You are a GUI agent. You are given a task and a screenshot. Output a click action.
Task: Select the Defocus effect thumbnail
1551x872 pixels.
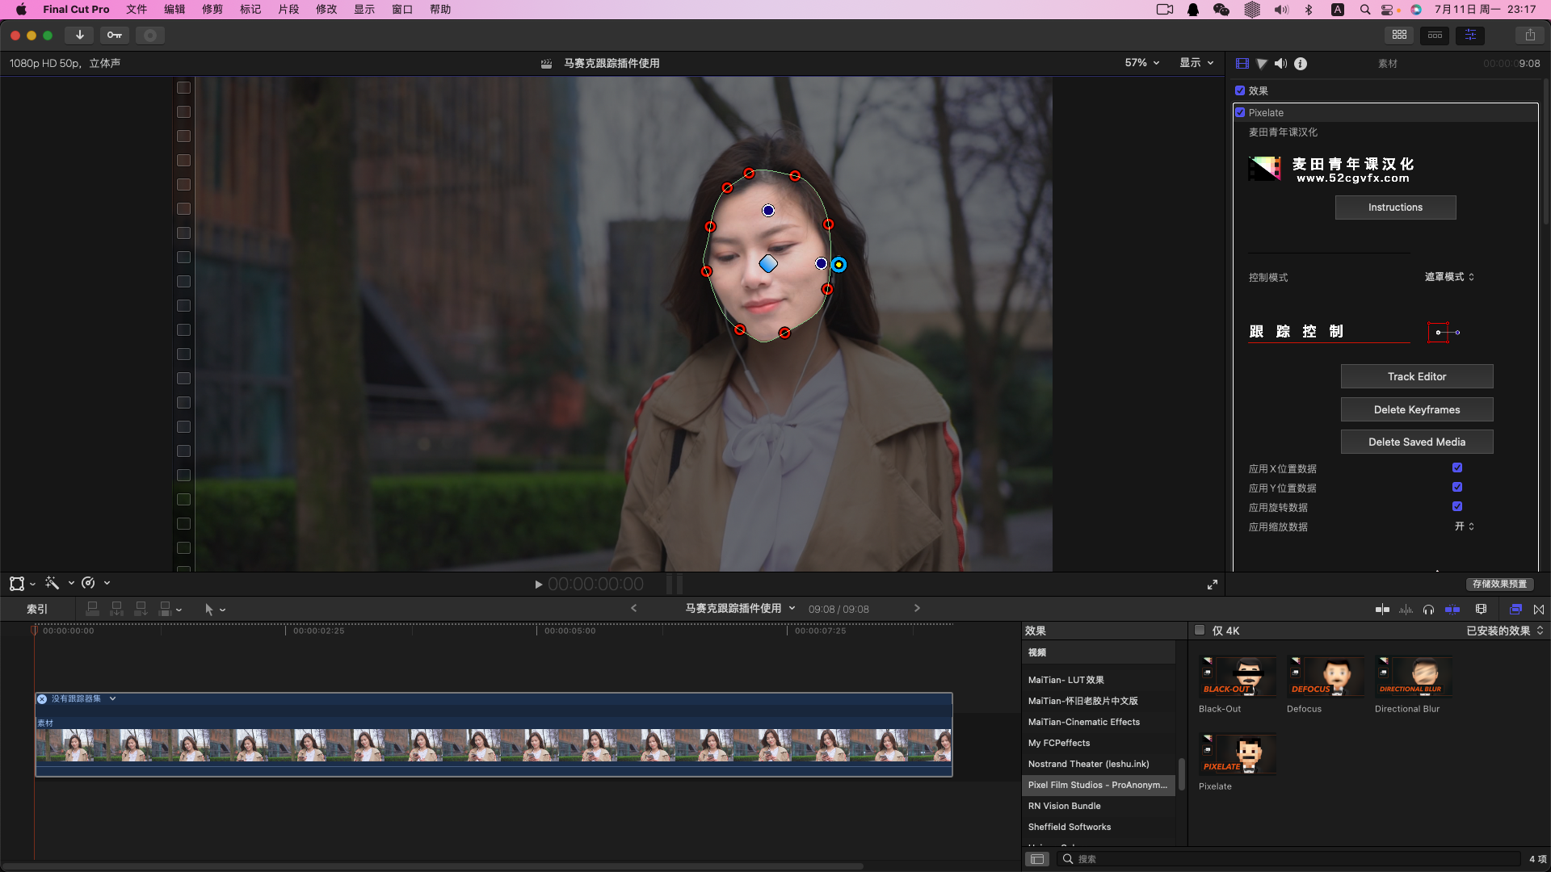click(1326, 677)
